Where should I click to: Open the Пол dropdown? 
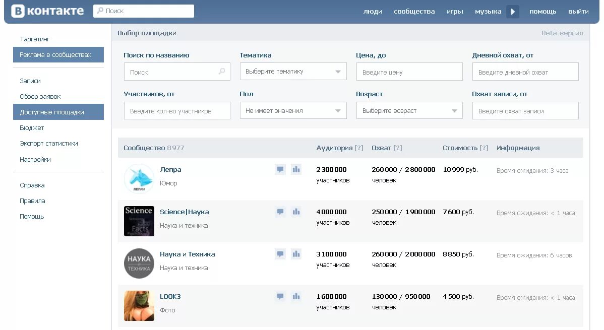293,110
